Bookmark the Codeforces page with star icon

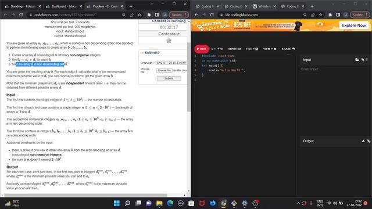point(139,15)
